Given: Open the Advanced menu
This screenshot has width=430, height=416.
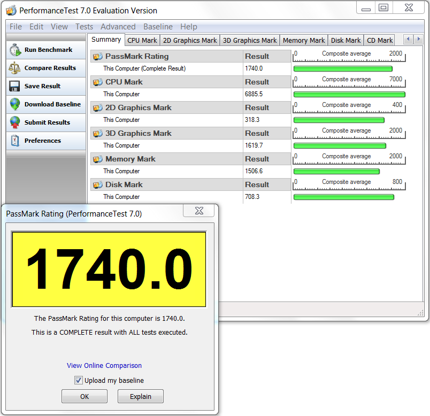Looking at the screenshot, I should click(118, 27).
